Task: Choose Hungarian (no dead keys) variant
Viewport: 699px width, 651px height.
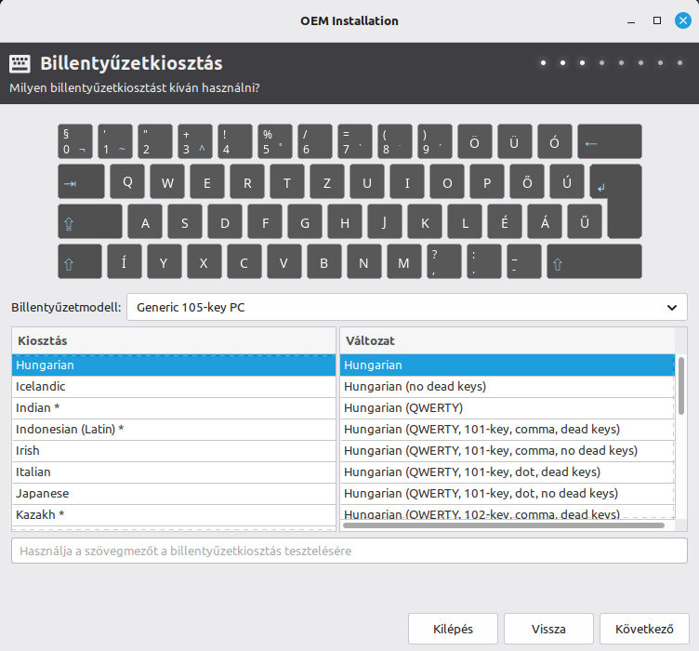Action: pos(507,387)
